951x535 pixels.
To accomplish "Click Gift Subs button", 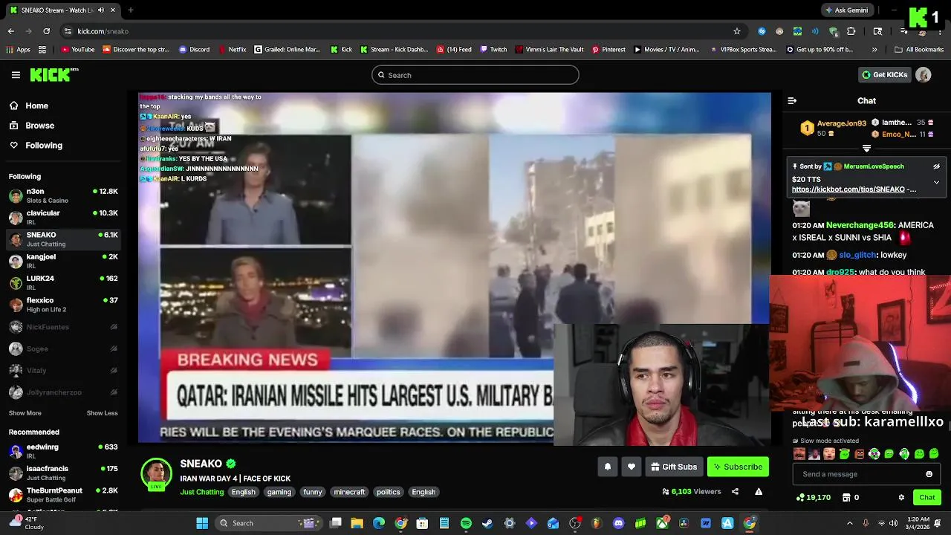I will 674,467.
